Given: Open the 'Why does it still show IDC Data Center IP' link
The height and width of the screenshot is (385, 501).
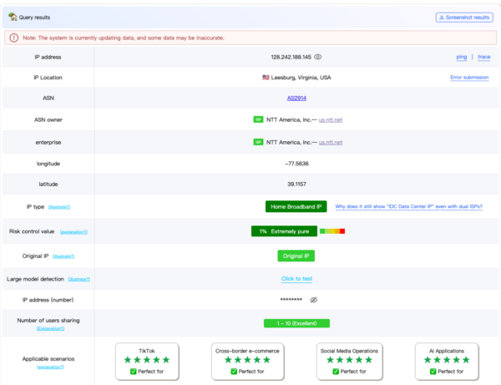Looking at the screenshot, I should click(x=408, y=206).
